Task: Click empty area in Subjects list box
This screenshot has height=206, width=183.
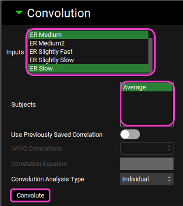Action: (x=147, y=108)
